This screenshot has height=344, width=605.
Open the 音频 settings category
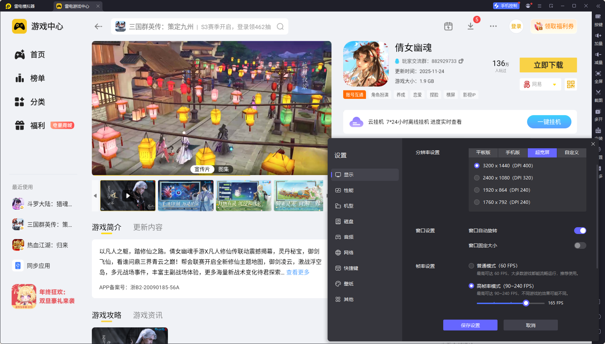click(365, 237)
